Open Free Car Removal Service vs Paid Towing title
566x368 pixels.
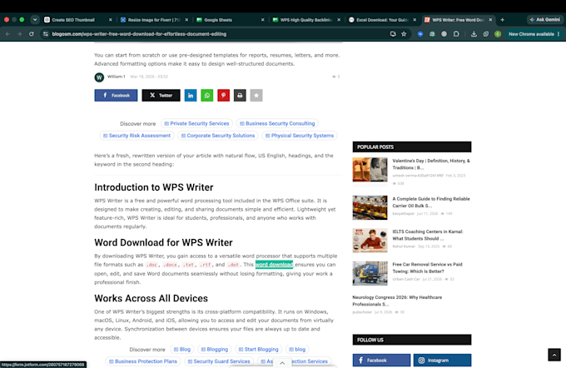click(x=427, y=268)
